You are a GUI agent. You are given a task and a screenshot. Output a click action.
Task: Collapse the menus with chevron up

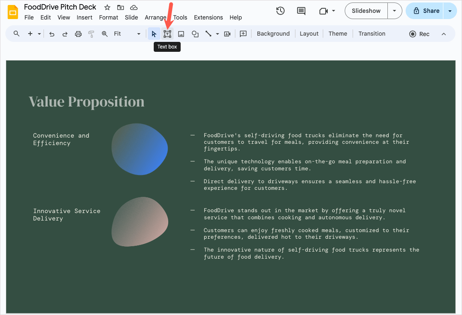tap(444, 34)
